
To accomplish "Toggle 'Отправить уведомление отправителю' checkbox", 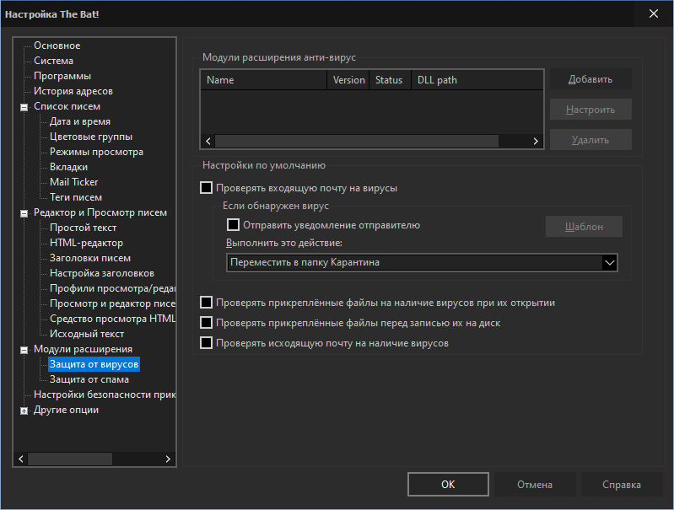I will (233, 225).
